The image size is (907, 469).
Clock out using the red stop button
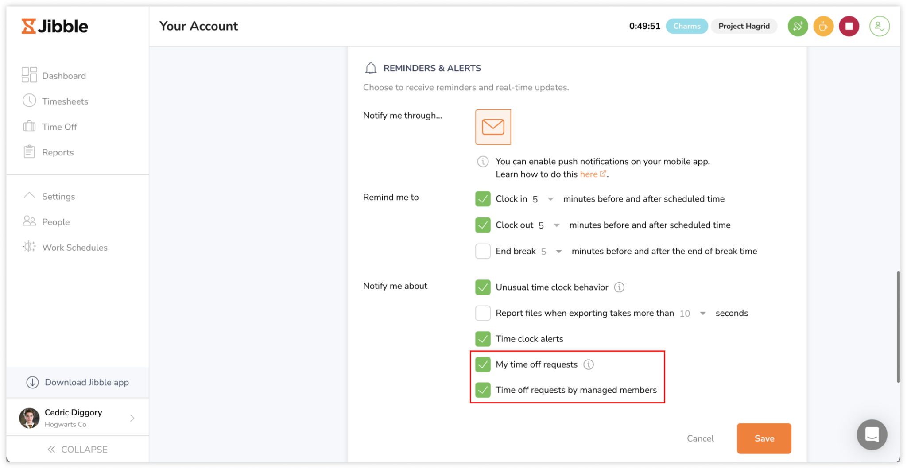[849, 26]
